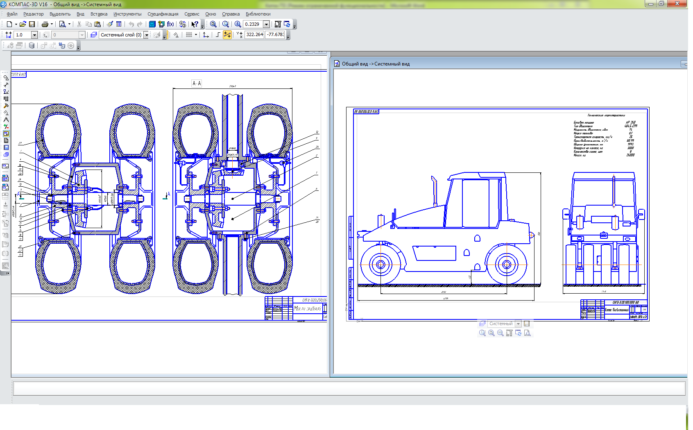Open the Editing hammer tool in left panel
The height and width of the screenshot is (430, 693).
6,106
